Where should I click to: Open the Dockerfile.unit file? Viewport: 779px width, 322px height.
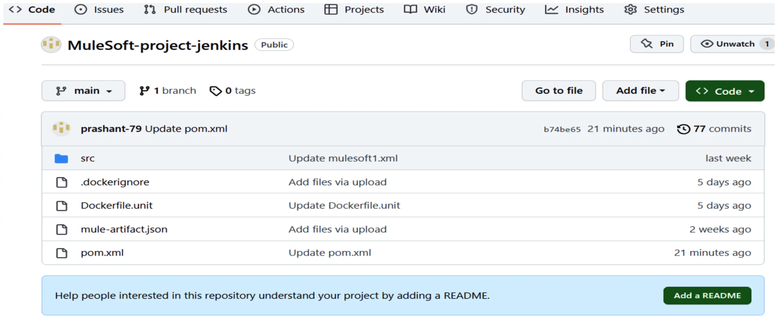click(117, 205)
